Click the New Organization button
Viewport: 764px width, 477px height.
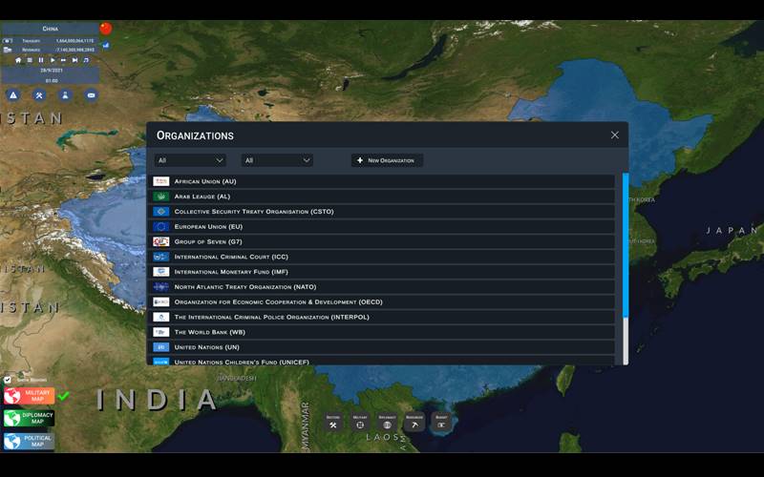click(x=387, y=160)
